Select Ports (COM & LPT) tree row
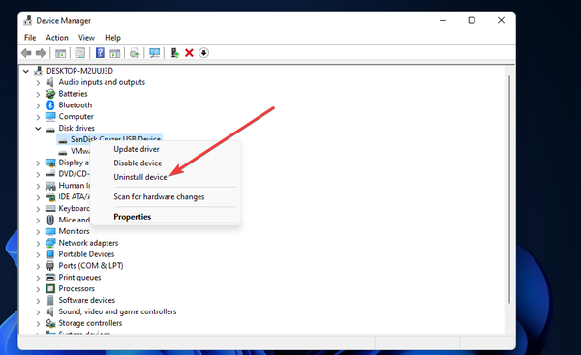This screenshot has height=355, width=581. [91, 266]
